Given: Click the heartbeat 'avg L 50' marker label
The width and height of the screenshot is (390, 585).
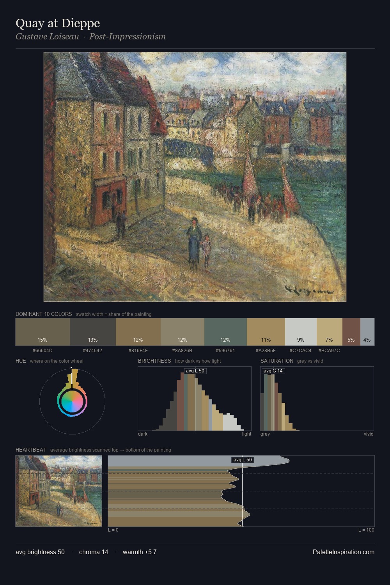Looking at the screenshot, I should click(x=243, y=460).
